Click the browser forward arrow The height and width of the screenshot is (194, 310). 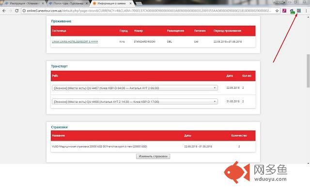tap(11, 11)
